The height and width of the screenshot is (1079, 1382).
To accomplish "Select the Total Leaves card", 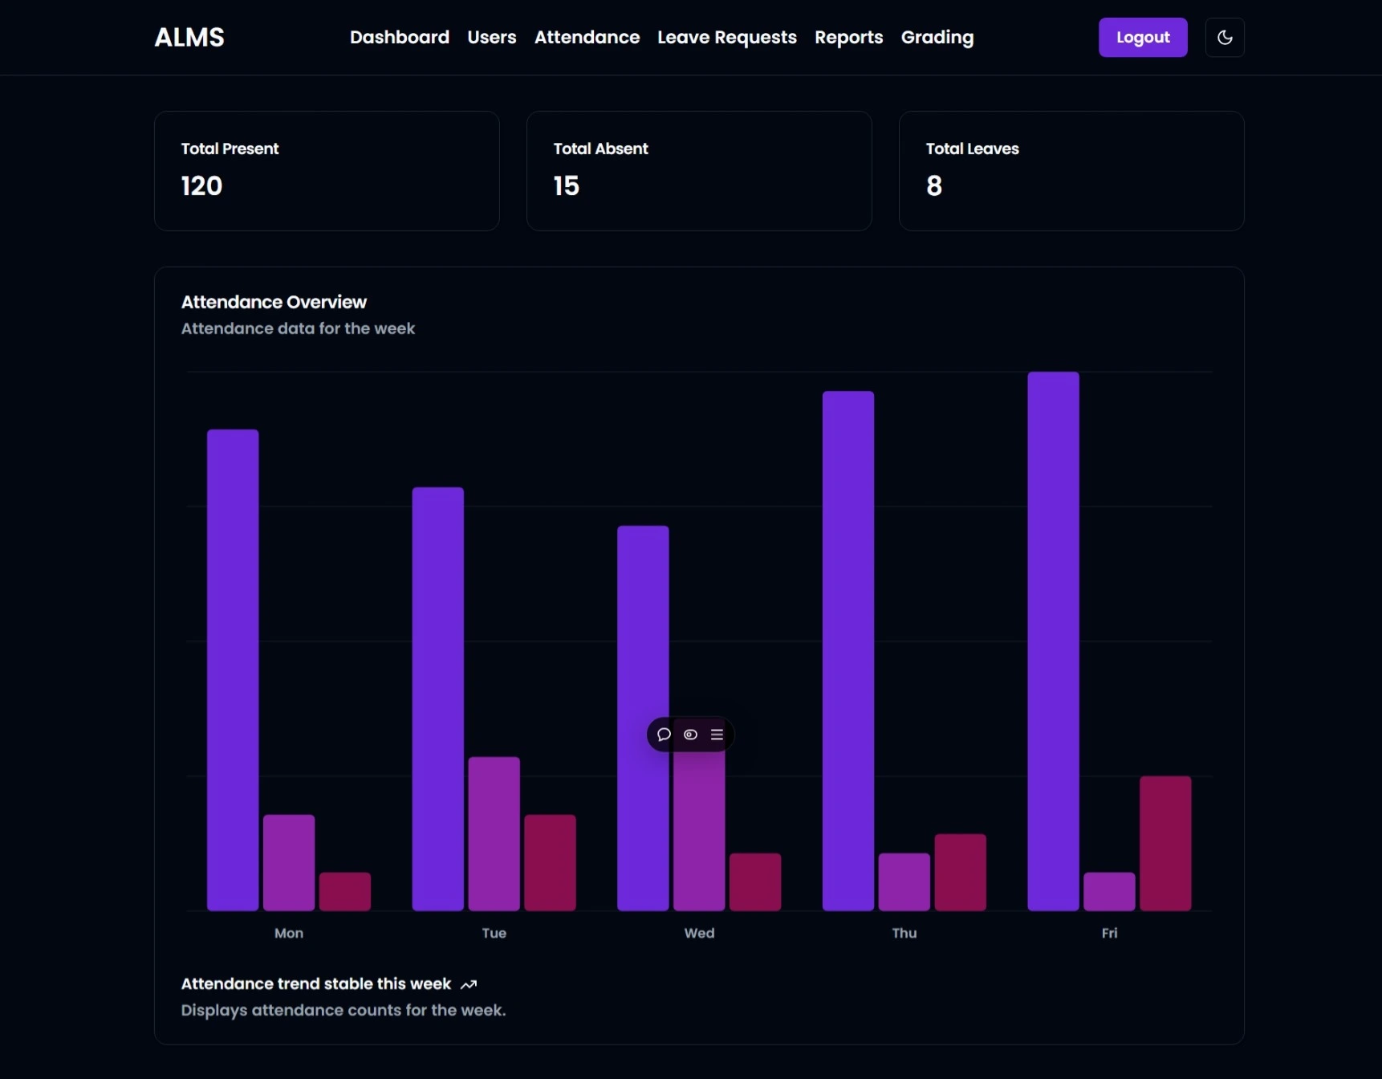I will pos(1071,171).
